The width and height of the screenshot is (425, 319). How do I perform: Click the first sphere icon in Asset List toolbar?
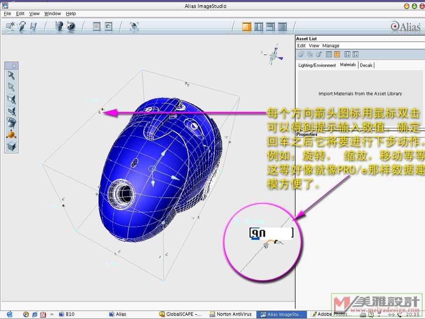point(301,54)
